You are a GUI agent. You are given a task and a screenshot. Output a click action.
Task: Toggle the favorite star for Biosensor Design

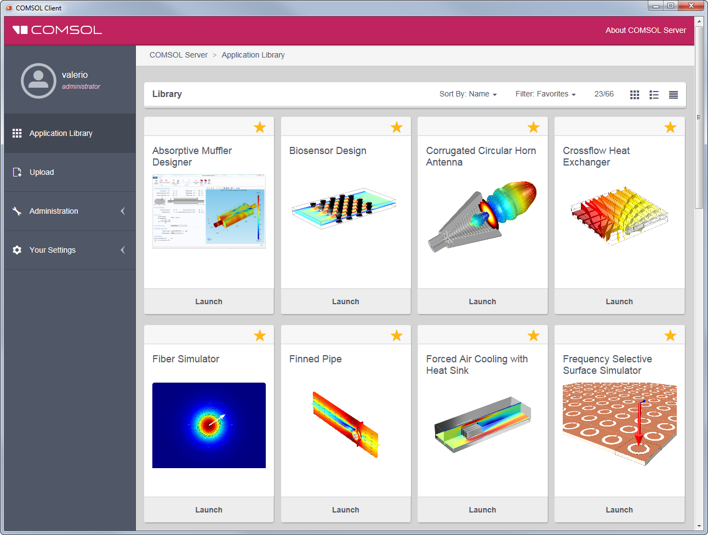397,127
